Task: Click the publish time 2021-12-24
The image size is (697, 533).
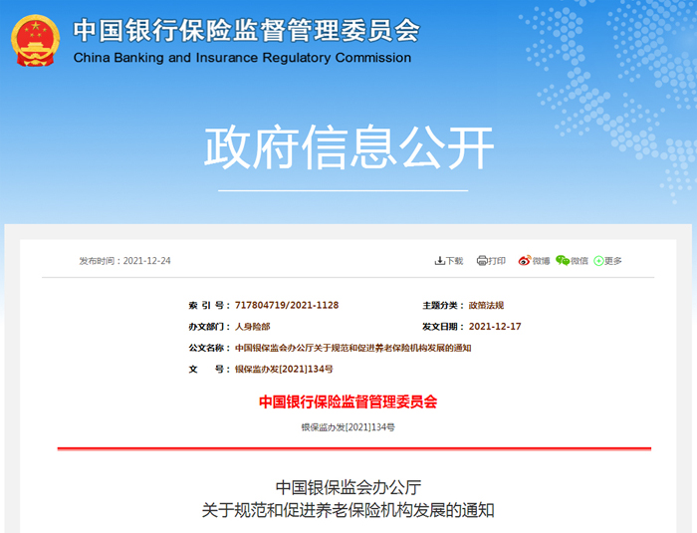Action: 146,261
